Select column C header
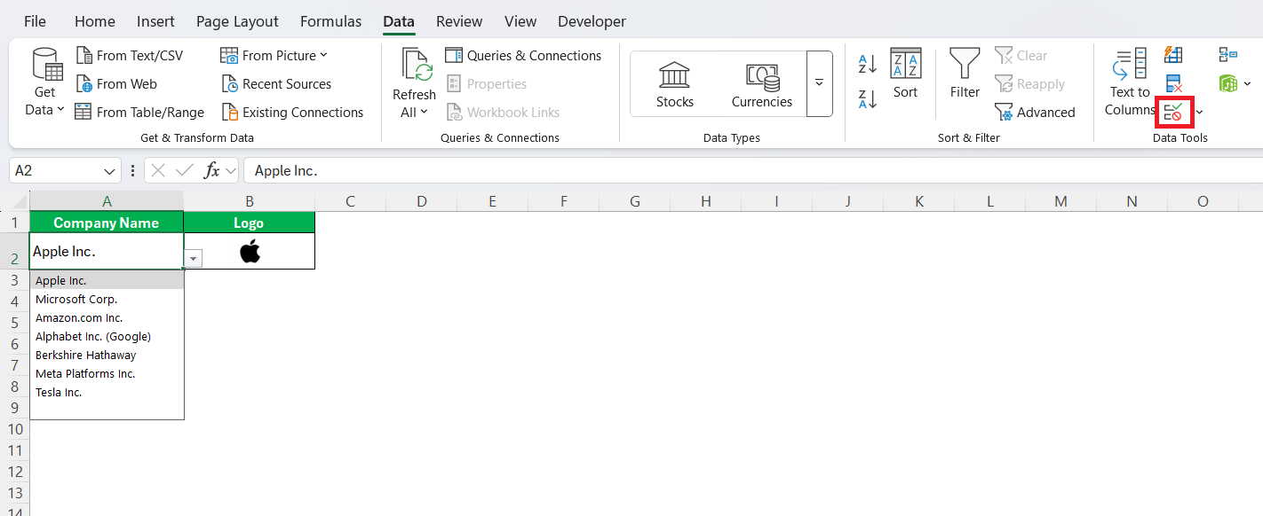 (351, 201)
